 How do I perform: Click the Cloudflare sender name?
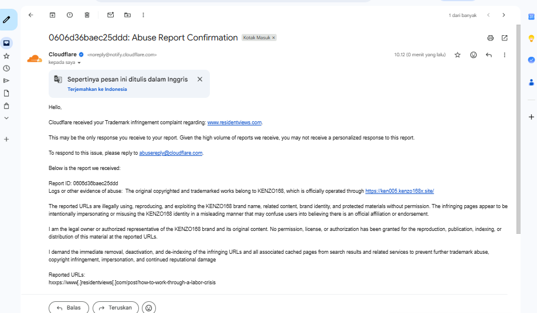point(63,54)
